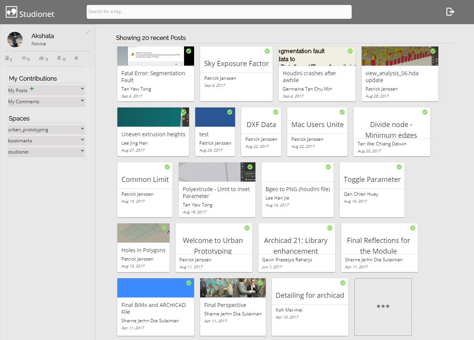Click green check on Final BIMx card
Viewport: 474px width, 340px height.
click(x=189, y=283)
